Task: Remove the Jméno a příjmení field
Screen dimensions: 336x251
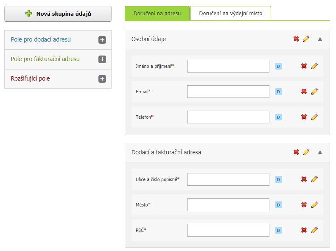Action: tap(304, 66)
